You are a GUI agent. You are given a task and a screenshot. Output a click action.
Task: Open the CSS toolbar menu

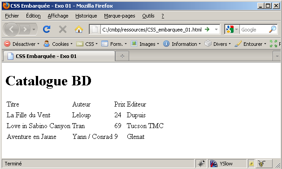(87, 44)
